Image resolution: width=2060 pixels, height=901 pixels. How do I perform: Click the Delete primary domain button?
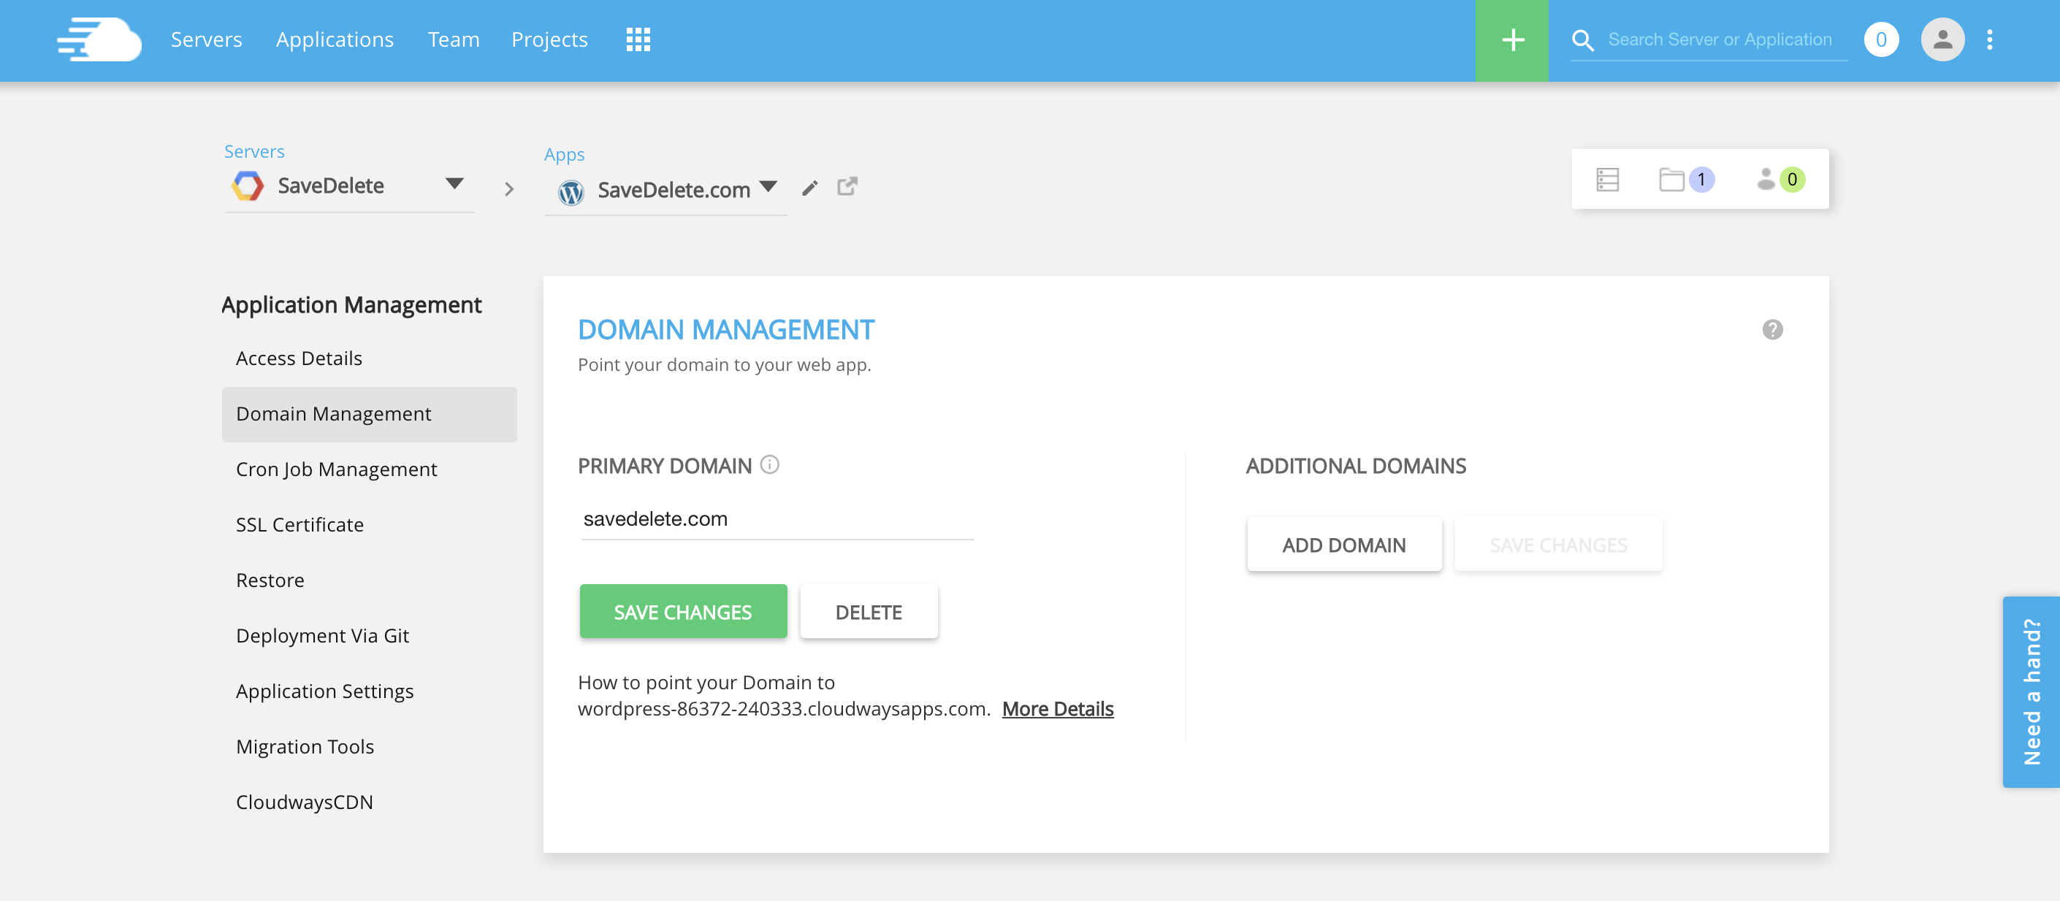pos(869,612)
